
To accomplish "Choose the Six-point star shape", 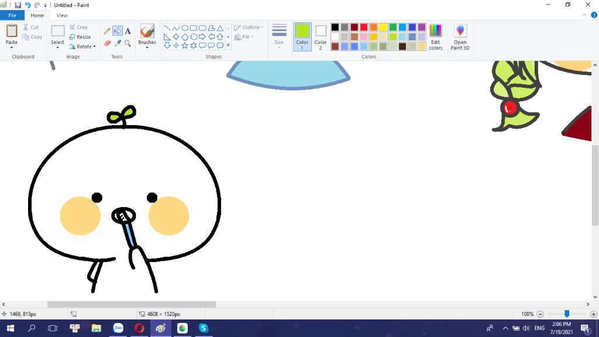I will tap(194, 46).
